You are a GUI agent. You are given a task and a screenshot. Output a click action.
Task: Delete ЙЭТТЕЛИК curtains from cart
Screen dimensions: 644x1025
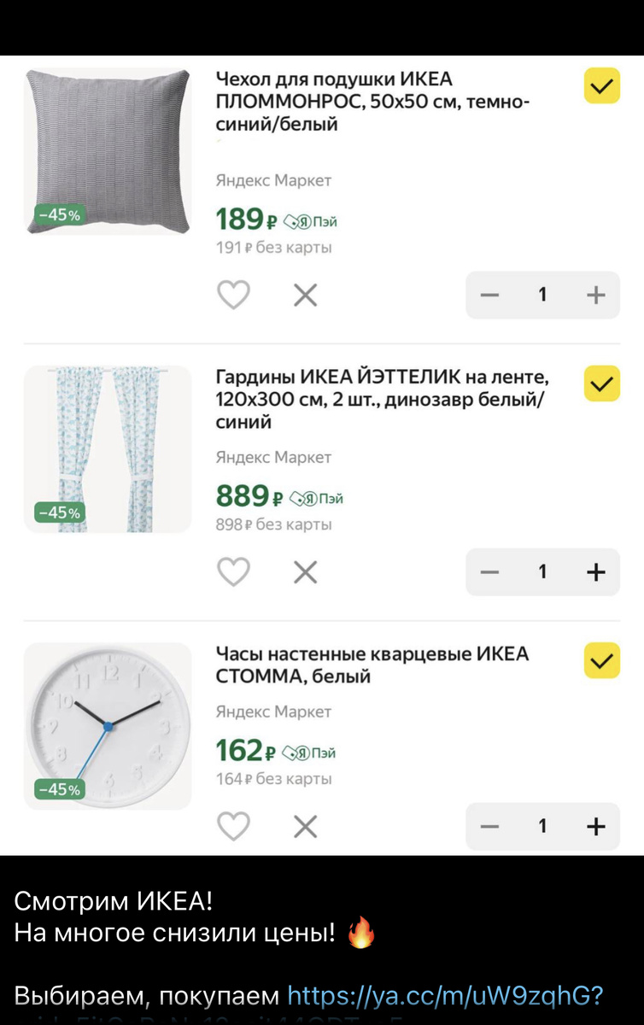click(x=305, y=571)
